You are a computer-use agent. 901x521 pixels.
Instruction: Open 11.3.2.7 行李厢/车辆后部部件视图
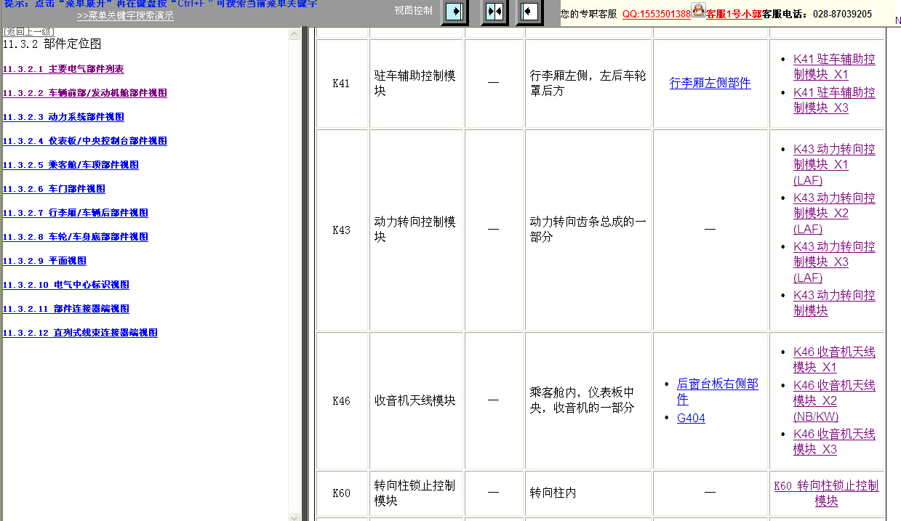[76, 213]
